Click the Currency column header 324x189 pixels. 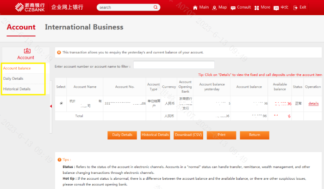point(169,87)
